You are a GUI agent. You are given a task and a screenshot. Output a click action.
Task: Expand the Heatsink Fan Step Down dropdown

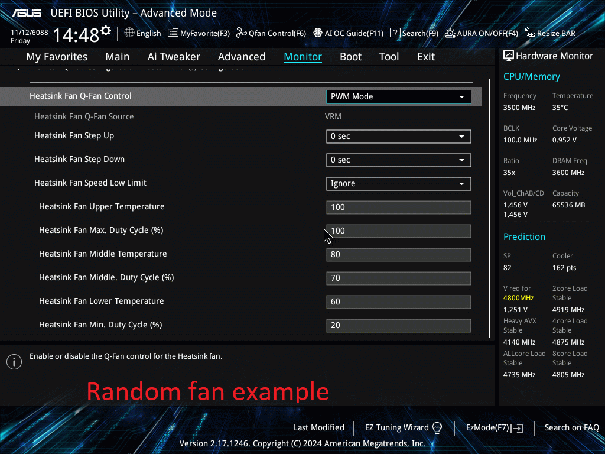(x=398, y=160)
